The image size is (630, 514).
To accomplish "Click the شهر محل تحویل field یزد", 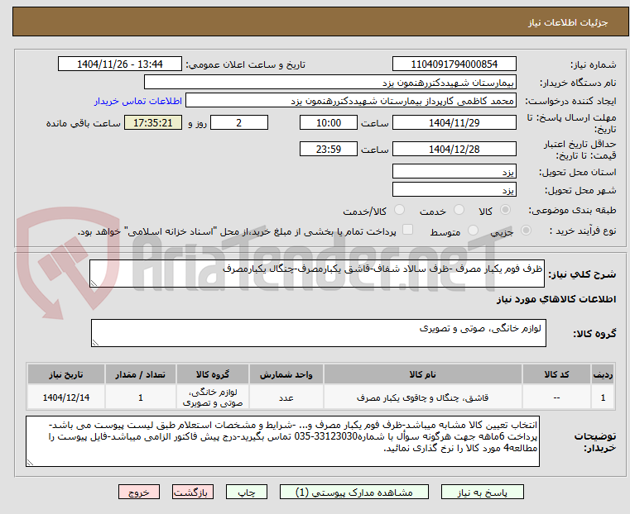I will [454, 189].
